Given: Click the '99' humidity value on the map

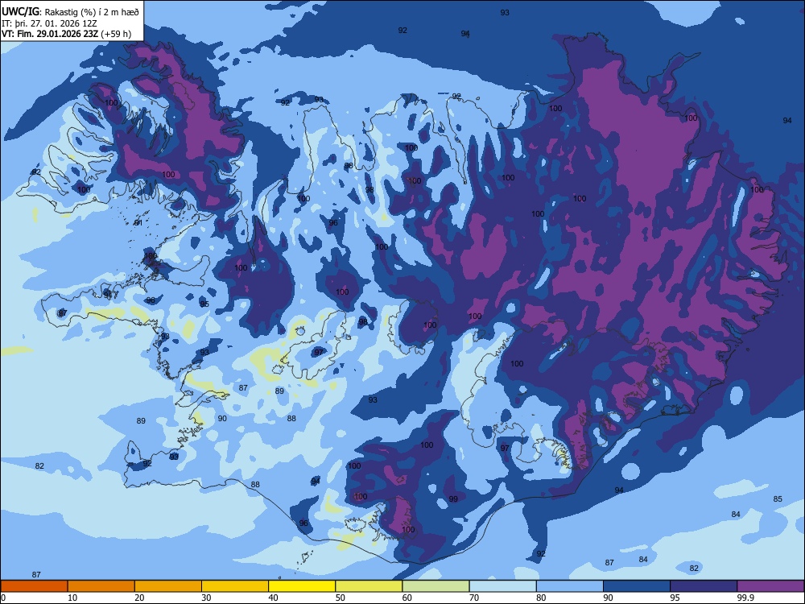Looking at the screenshot, I should tap(453, 499).
